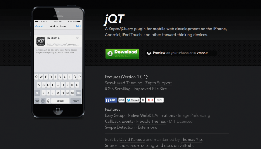
Task: Click the MIT Licensed text
Action: (x=180, y=122)
